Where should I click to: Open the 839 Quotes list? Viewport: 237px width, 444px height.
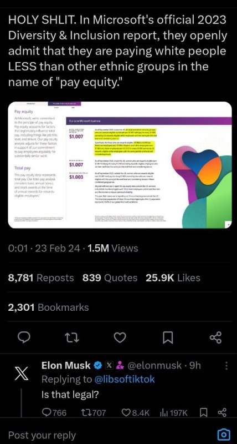tap(110, 278)
